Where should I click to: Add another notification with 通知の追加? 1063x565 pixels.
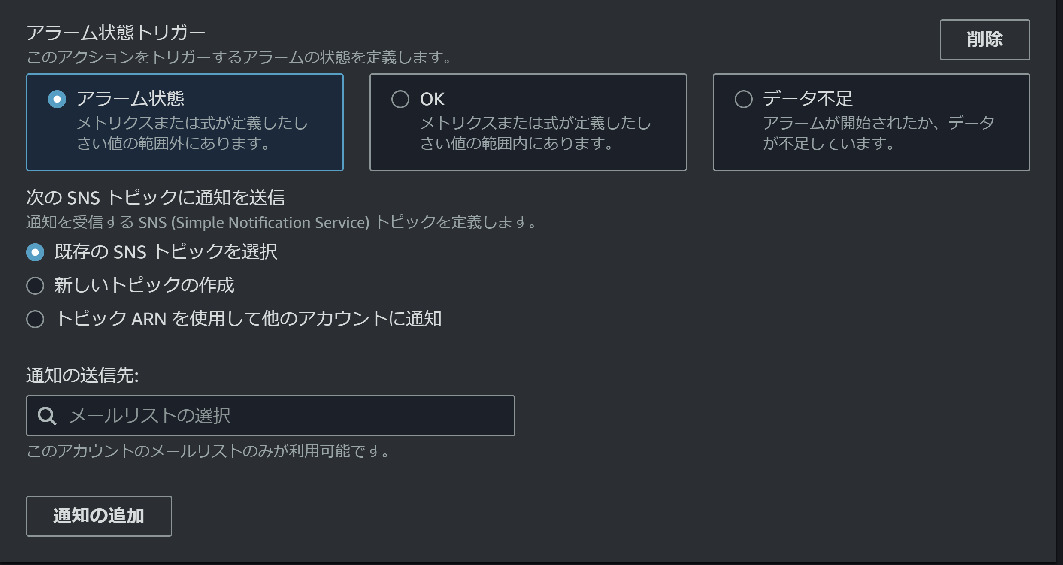(98, 516)
